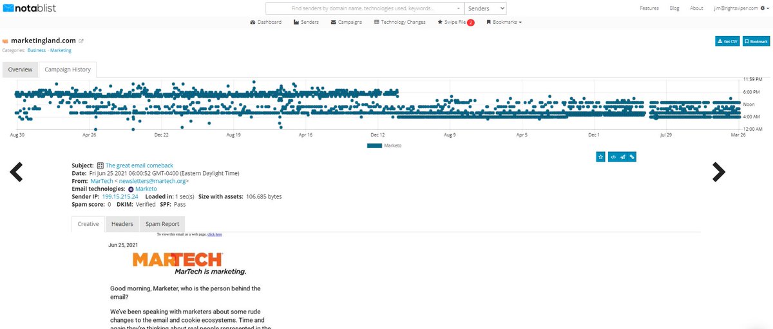The height and width of the screenshot is (329, 773).
Task: Select the Campaign History tab
Action: coord(68,70)
